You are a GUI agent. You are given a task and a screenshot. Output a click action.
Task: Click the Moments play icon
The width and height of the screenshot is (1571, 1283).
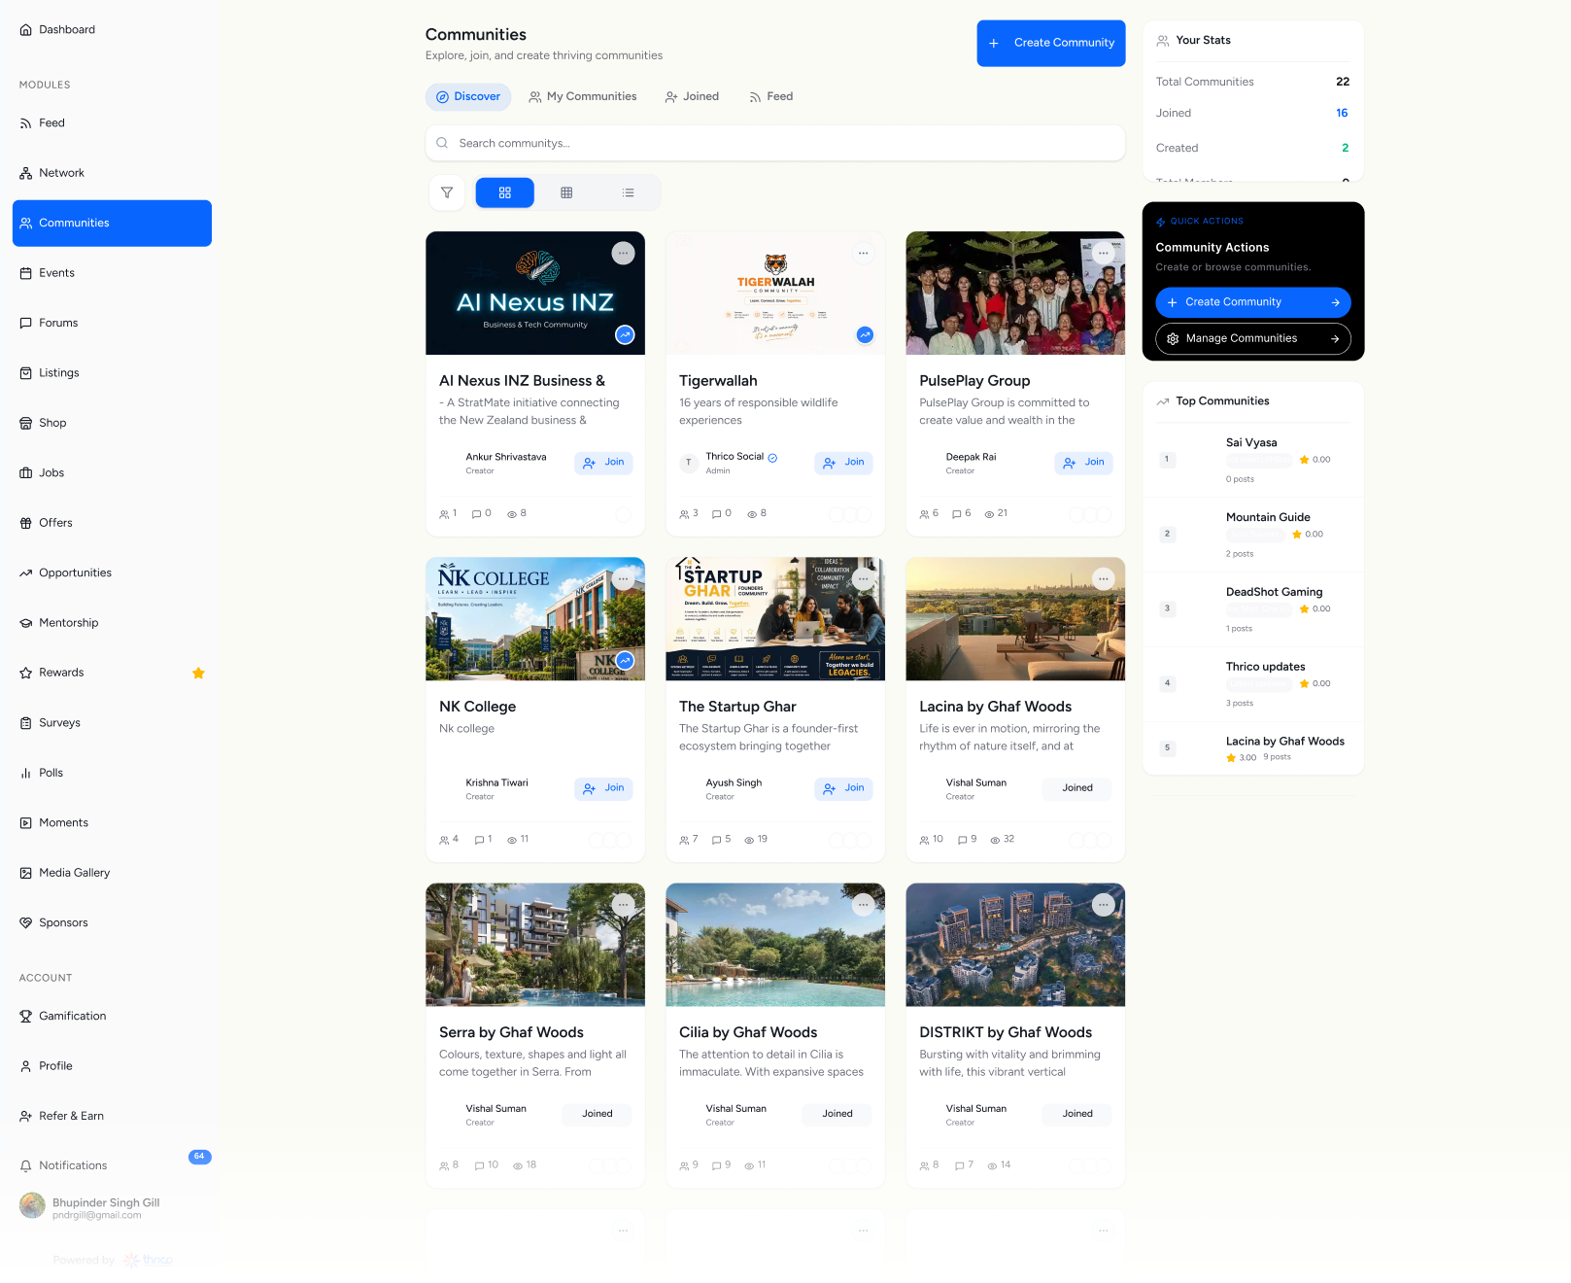(x=26, y=823)
